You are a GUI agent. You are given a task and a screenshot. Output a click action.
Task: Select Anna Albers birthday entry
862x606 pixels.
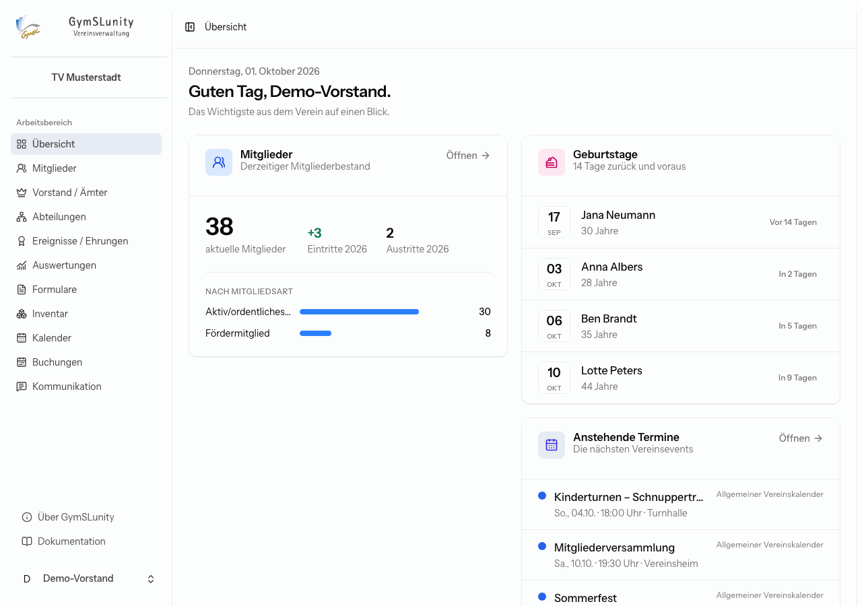681,274
